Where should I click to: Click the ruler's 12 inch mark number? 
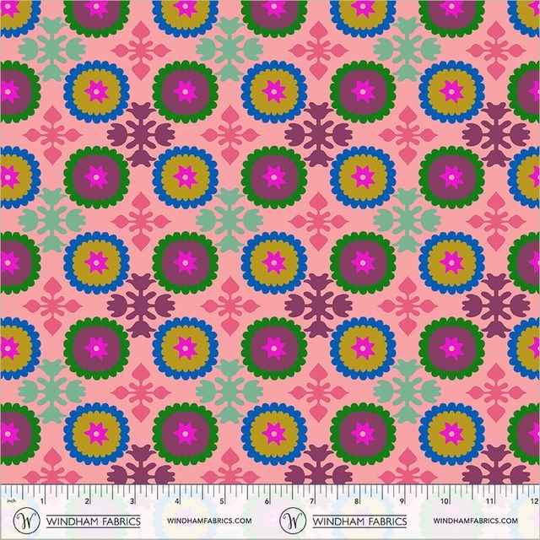pyautogui.click(x=534, y=501)
